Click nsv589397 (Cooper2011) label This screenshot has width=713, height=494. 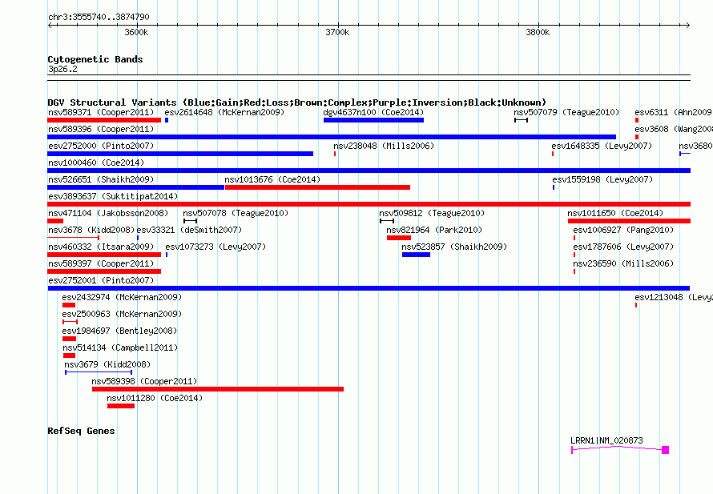(101, 263)
